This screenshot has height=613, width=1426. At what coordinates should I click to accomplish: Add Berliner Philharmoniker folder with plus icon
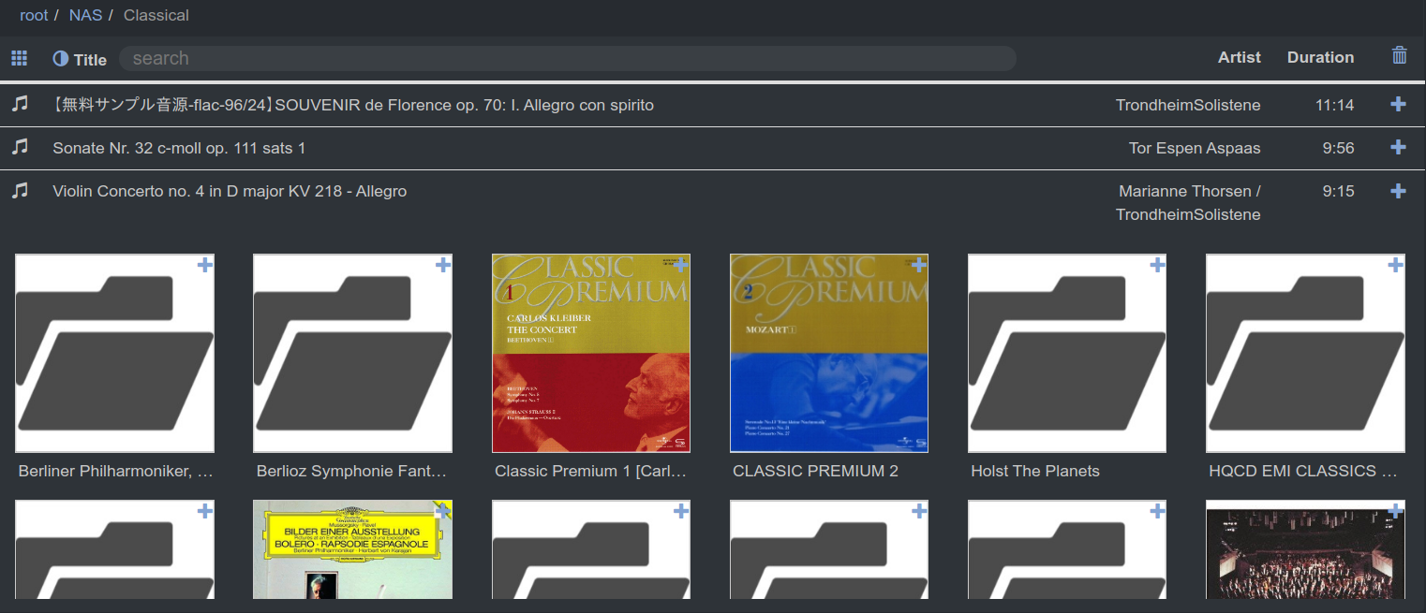[205, 265]
